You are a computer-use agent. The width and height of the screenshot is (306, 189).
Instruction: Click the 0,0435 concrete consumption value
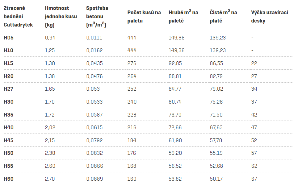point(94,63)
